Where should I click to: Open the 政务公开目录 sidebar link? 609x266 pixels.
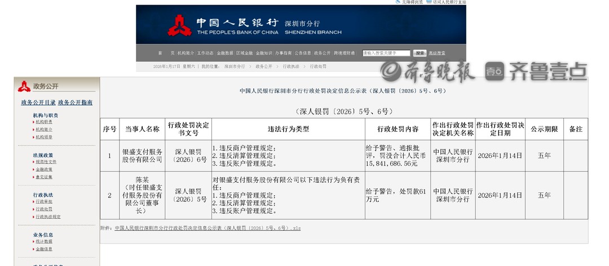tap(38, 102)
